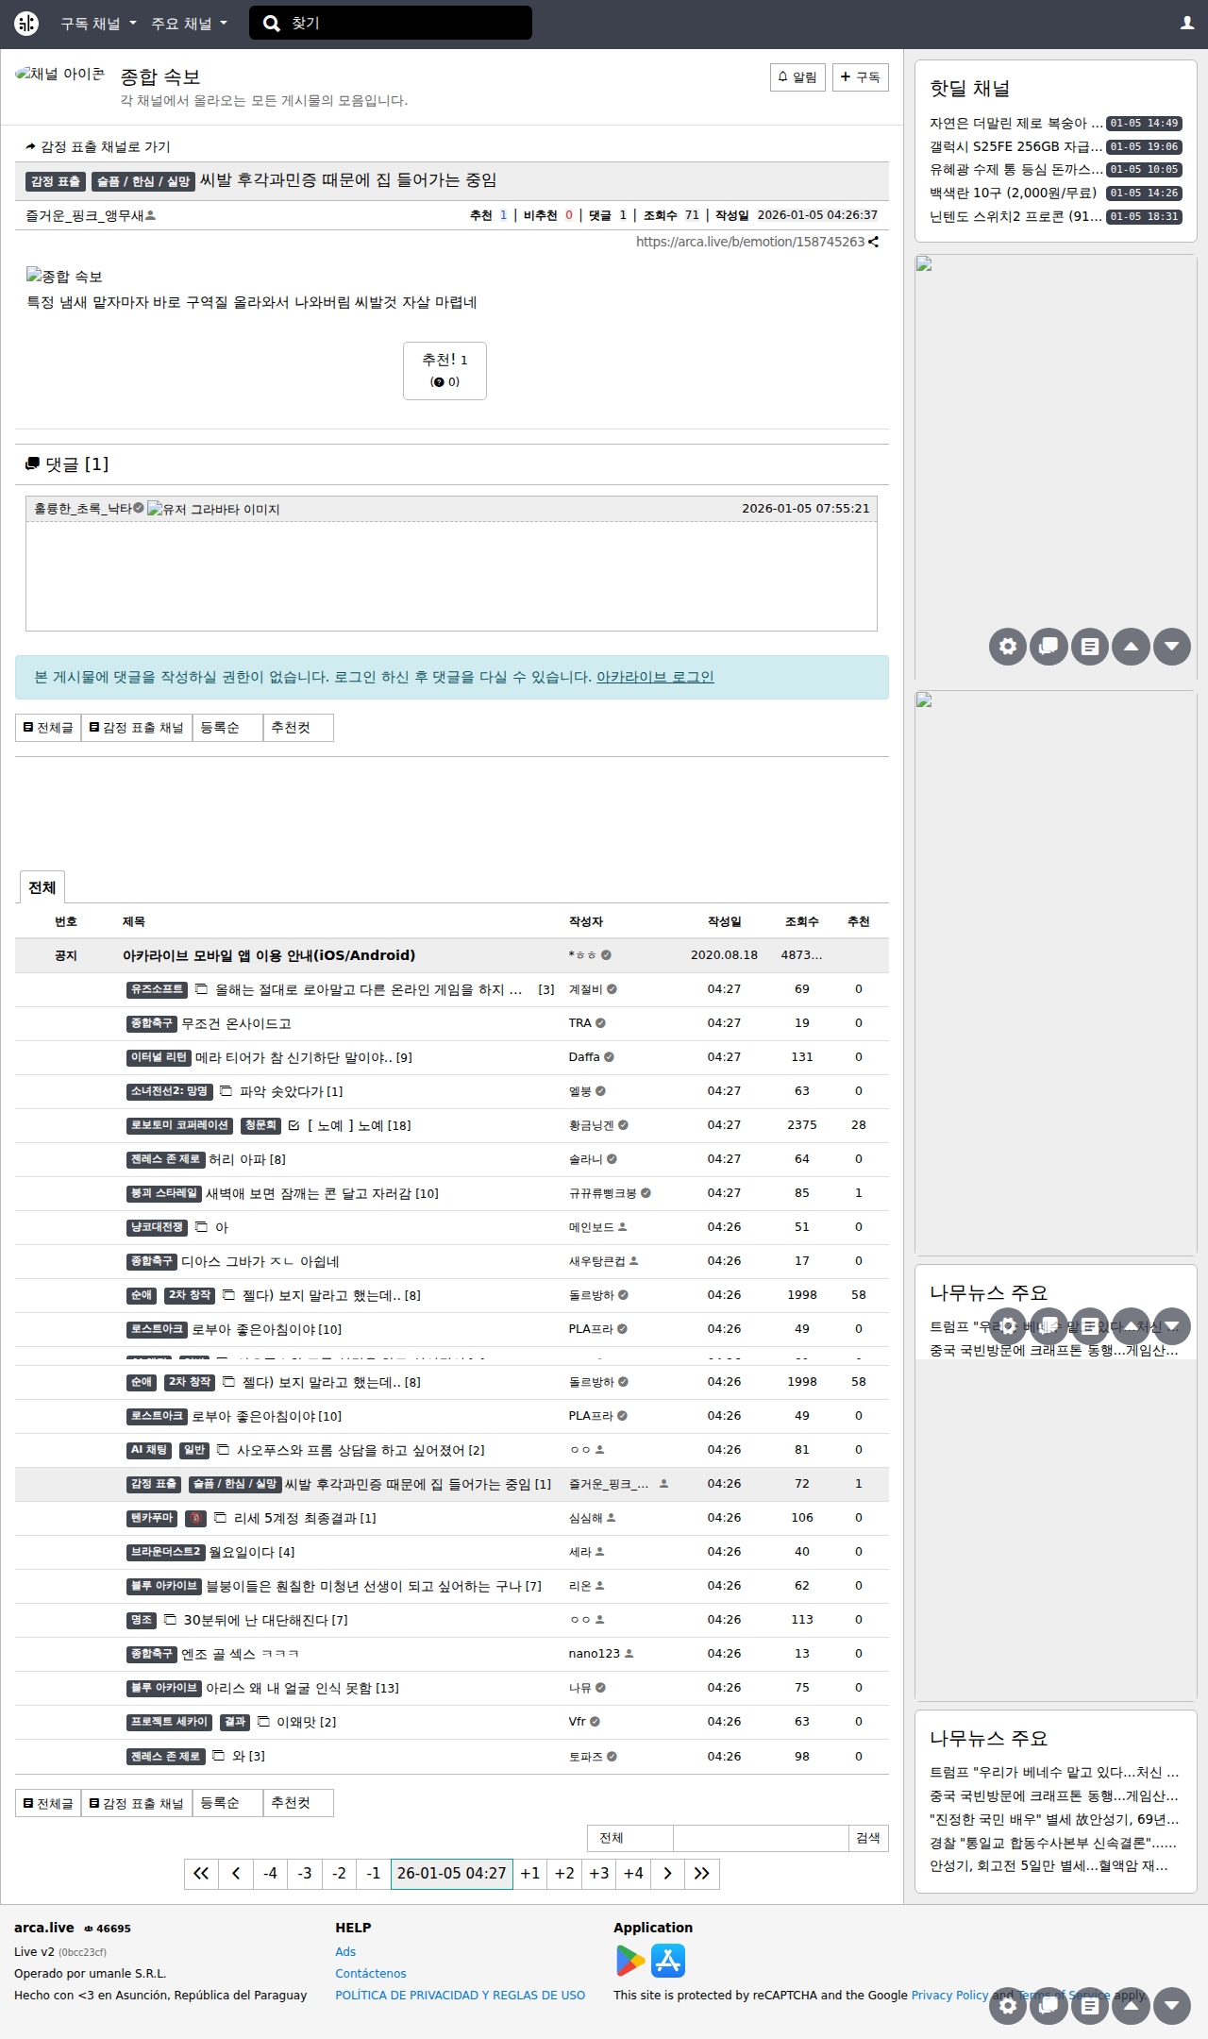Open the Ads link in the footer
The image size is (1208, 2039).
pos(345,1952)
